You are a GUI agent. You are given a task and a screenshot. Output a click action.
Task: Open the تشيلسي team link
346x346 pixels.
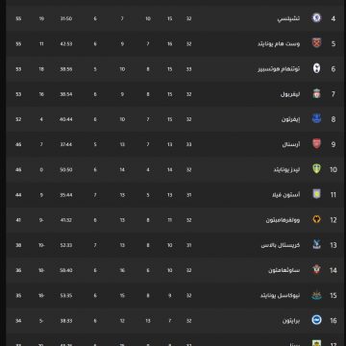click(288, 18)
